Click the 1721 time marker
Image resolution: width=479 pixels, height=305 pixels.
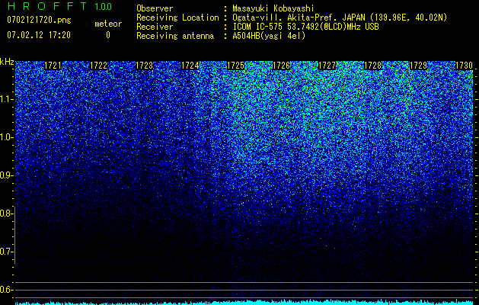(x=53, y=66)
